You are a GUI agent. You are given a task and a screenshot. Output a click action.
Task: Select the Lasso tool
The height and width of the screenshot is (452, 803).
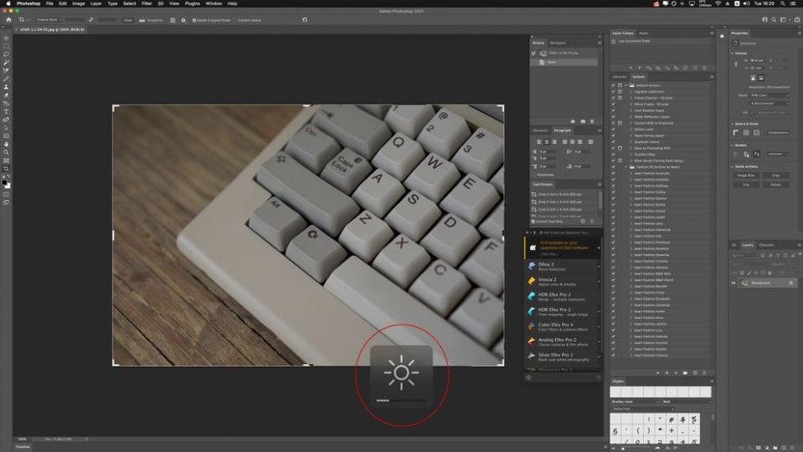(6, 54)
